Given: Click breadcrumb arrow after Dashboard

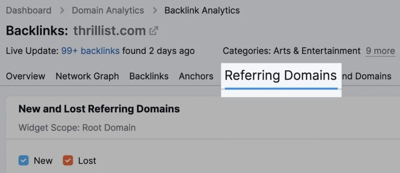Looking at the screenshot, I should click(x=61, y=11).
